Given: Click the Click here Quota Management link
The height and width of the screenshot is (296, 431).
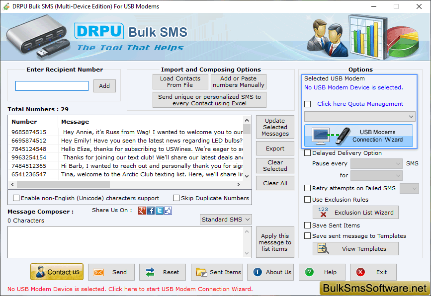Looking at the screenshot, I should coord(360,104).
